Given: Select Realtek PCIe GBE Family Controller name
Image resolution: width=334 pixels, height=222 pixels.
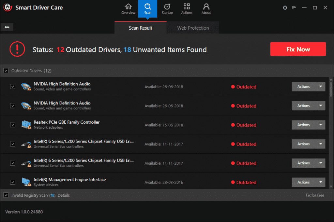Looking at the screenshot, I should click(67, 122).
